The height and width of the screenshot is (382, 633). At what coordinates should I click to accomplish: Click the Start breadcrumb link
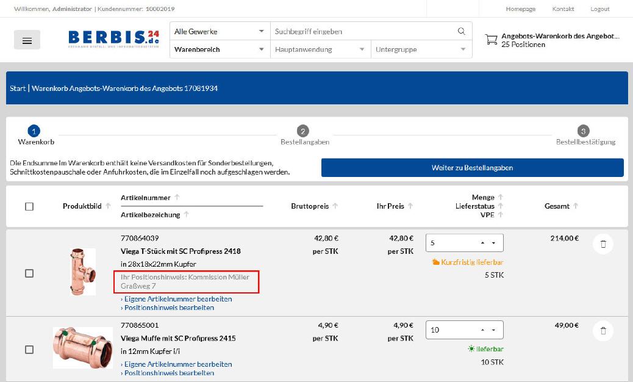[x=17, y=88]
